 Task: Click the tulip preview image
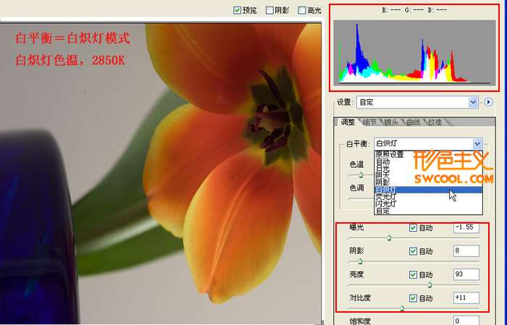161,174
